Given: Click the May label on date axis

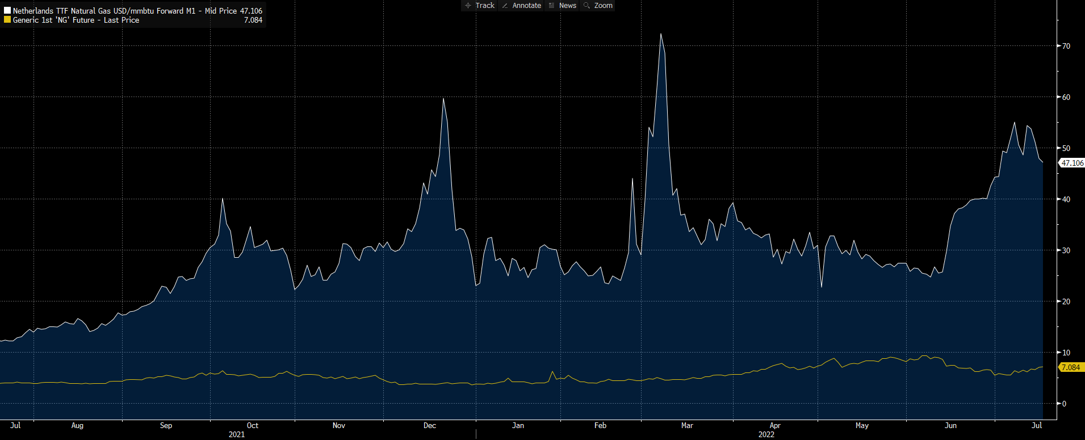Looking at the screenshot, I should coord(862,425).
